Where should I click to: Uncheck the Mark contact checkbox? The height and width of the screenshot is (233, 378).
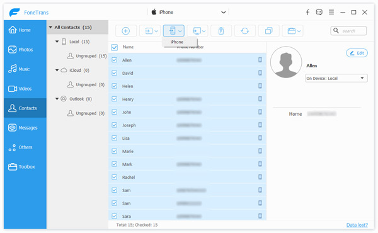115,164
